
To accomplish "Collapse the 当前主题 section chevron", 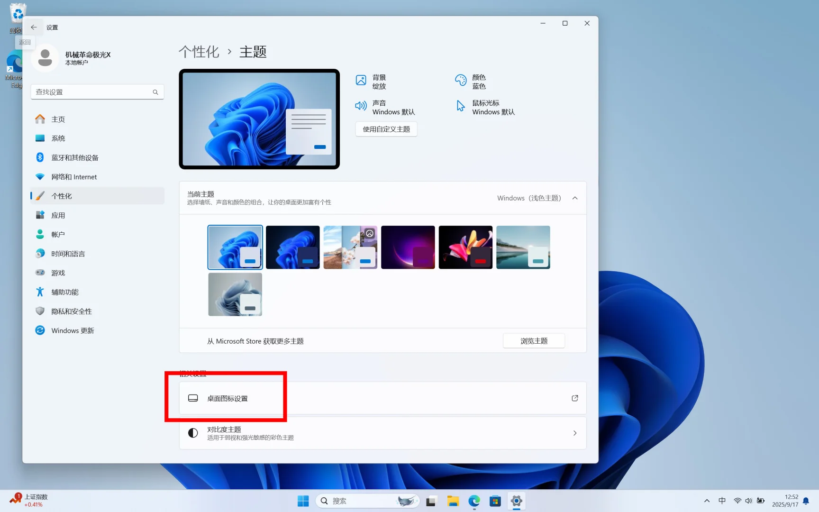I will pos(575,198).
